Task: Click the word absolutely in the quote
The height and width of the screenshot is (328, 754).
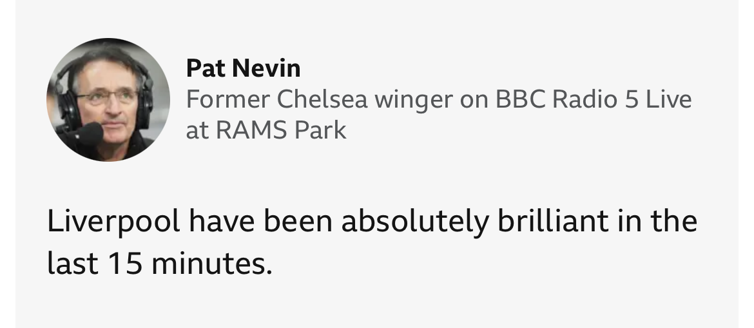Action: click(414, 222)
